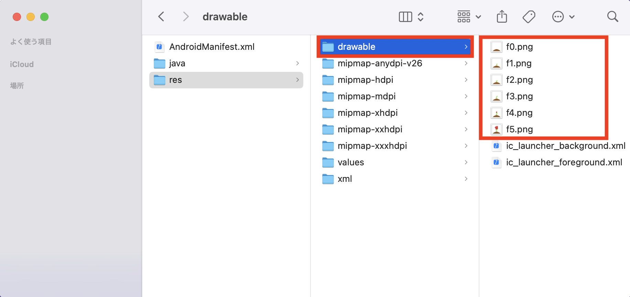The width and height of the screenshot is (630, 297).
Task: Select the values folder
Action: point(395,162)
